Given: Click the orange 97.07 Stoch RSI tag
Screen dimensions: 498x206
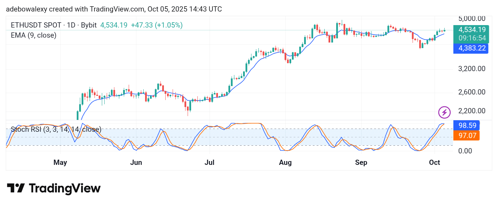Looking at the screenshot, I should coord(467,135).
